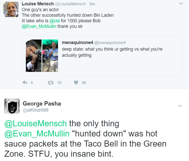Open the George Pasha display name
This screenshot has height=161, width=189.
42,104
